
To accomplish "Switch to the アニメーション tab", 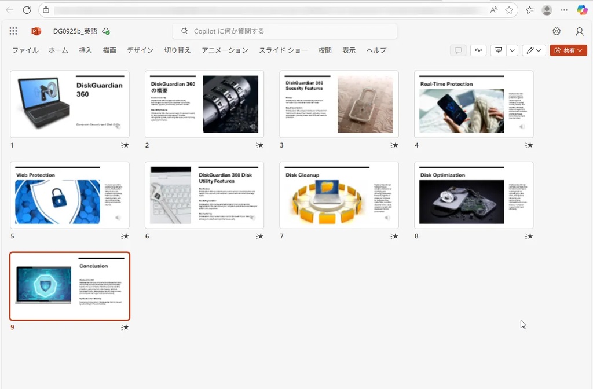I will coord(225,50).
